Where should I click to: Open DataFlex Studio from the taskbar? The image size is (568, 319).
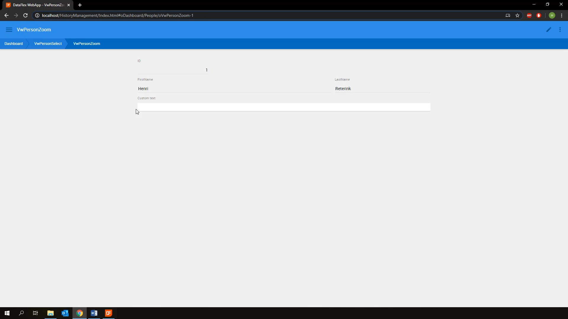(x=109, y=313)
